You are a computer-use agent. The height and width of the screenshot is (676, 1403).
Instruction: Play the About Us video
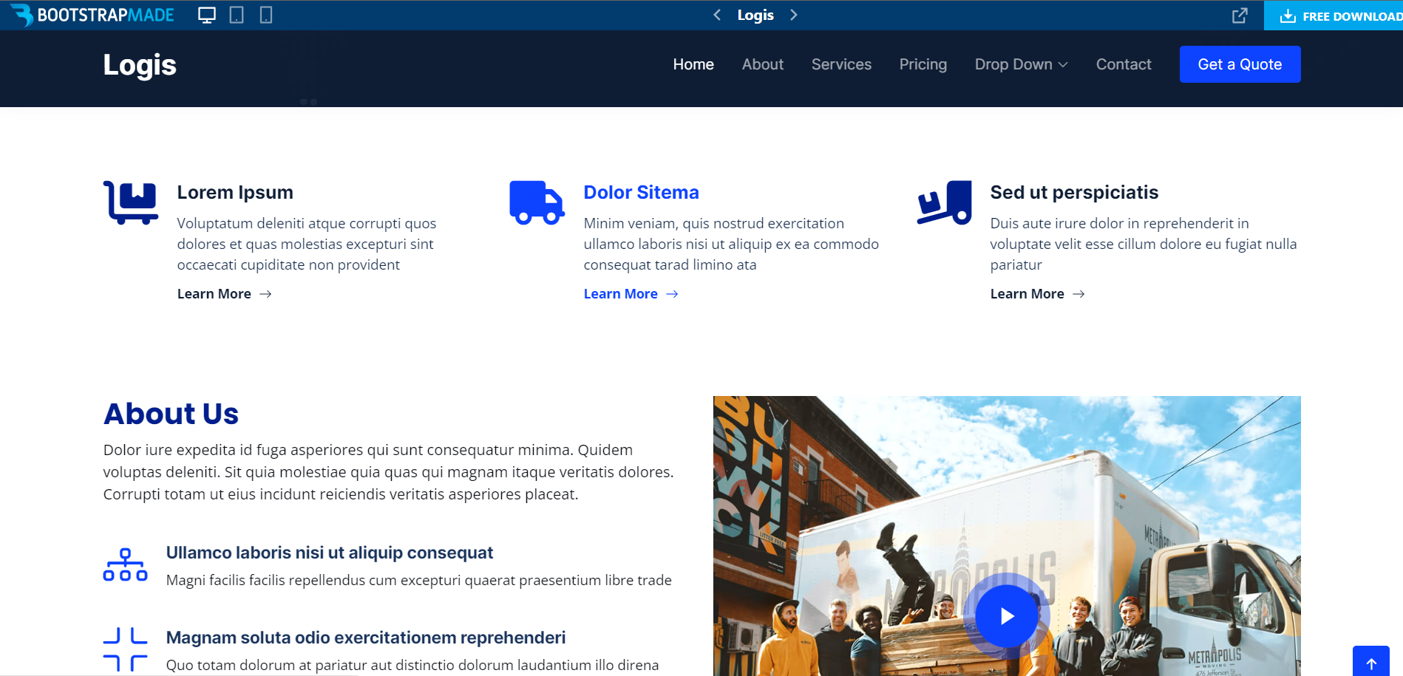pos(1006,615)
